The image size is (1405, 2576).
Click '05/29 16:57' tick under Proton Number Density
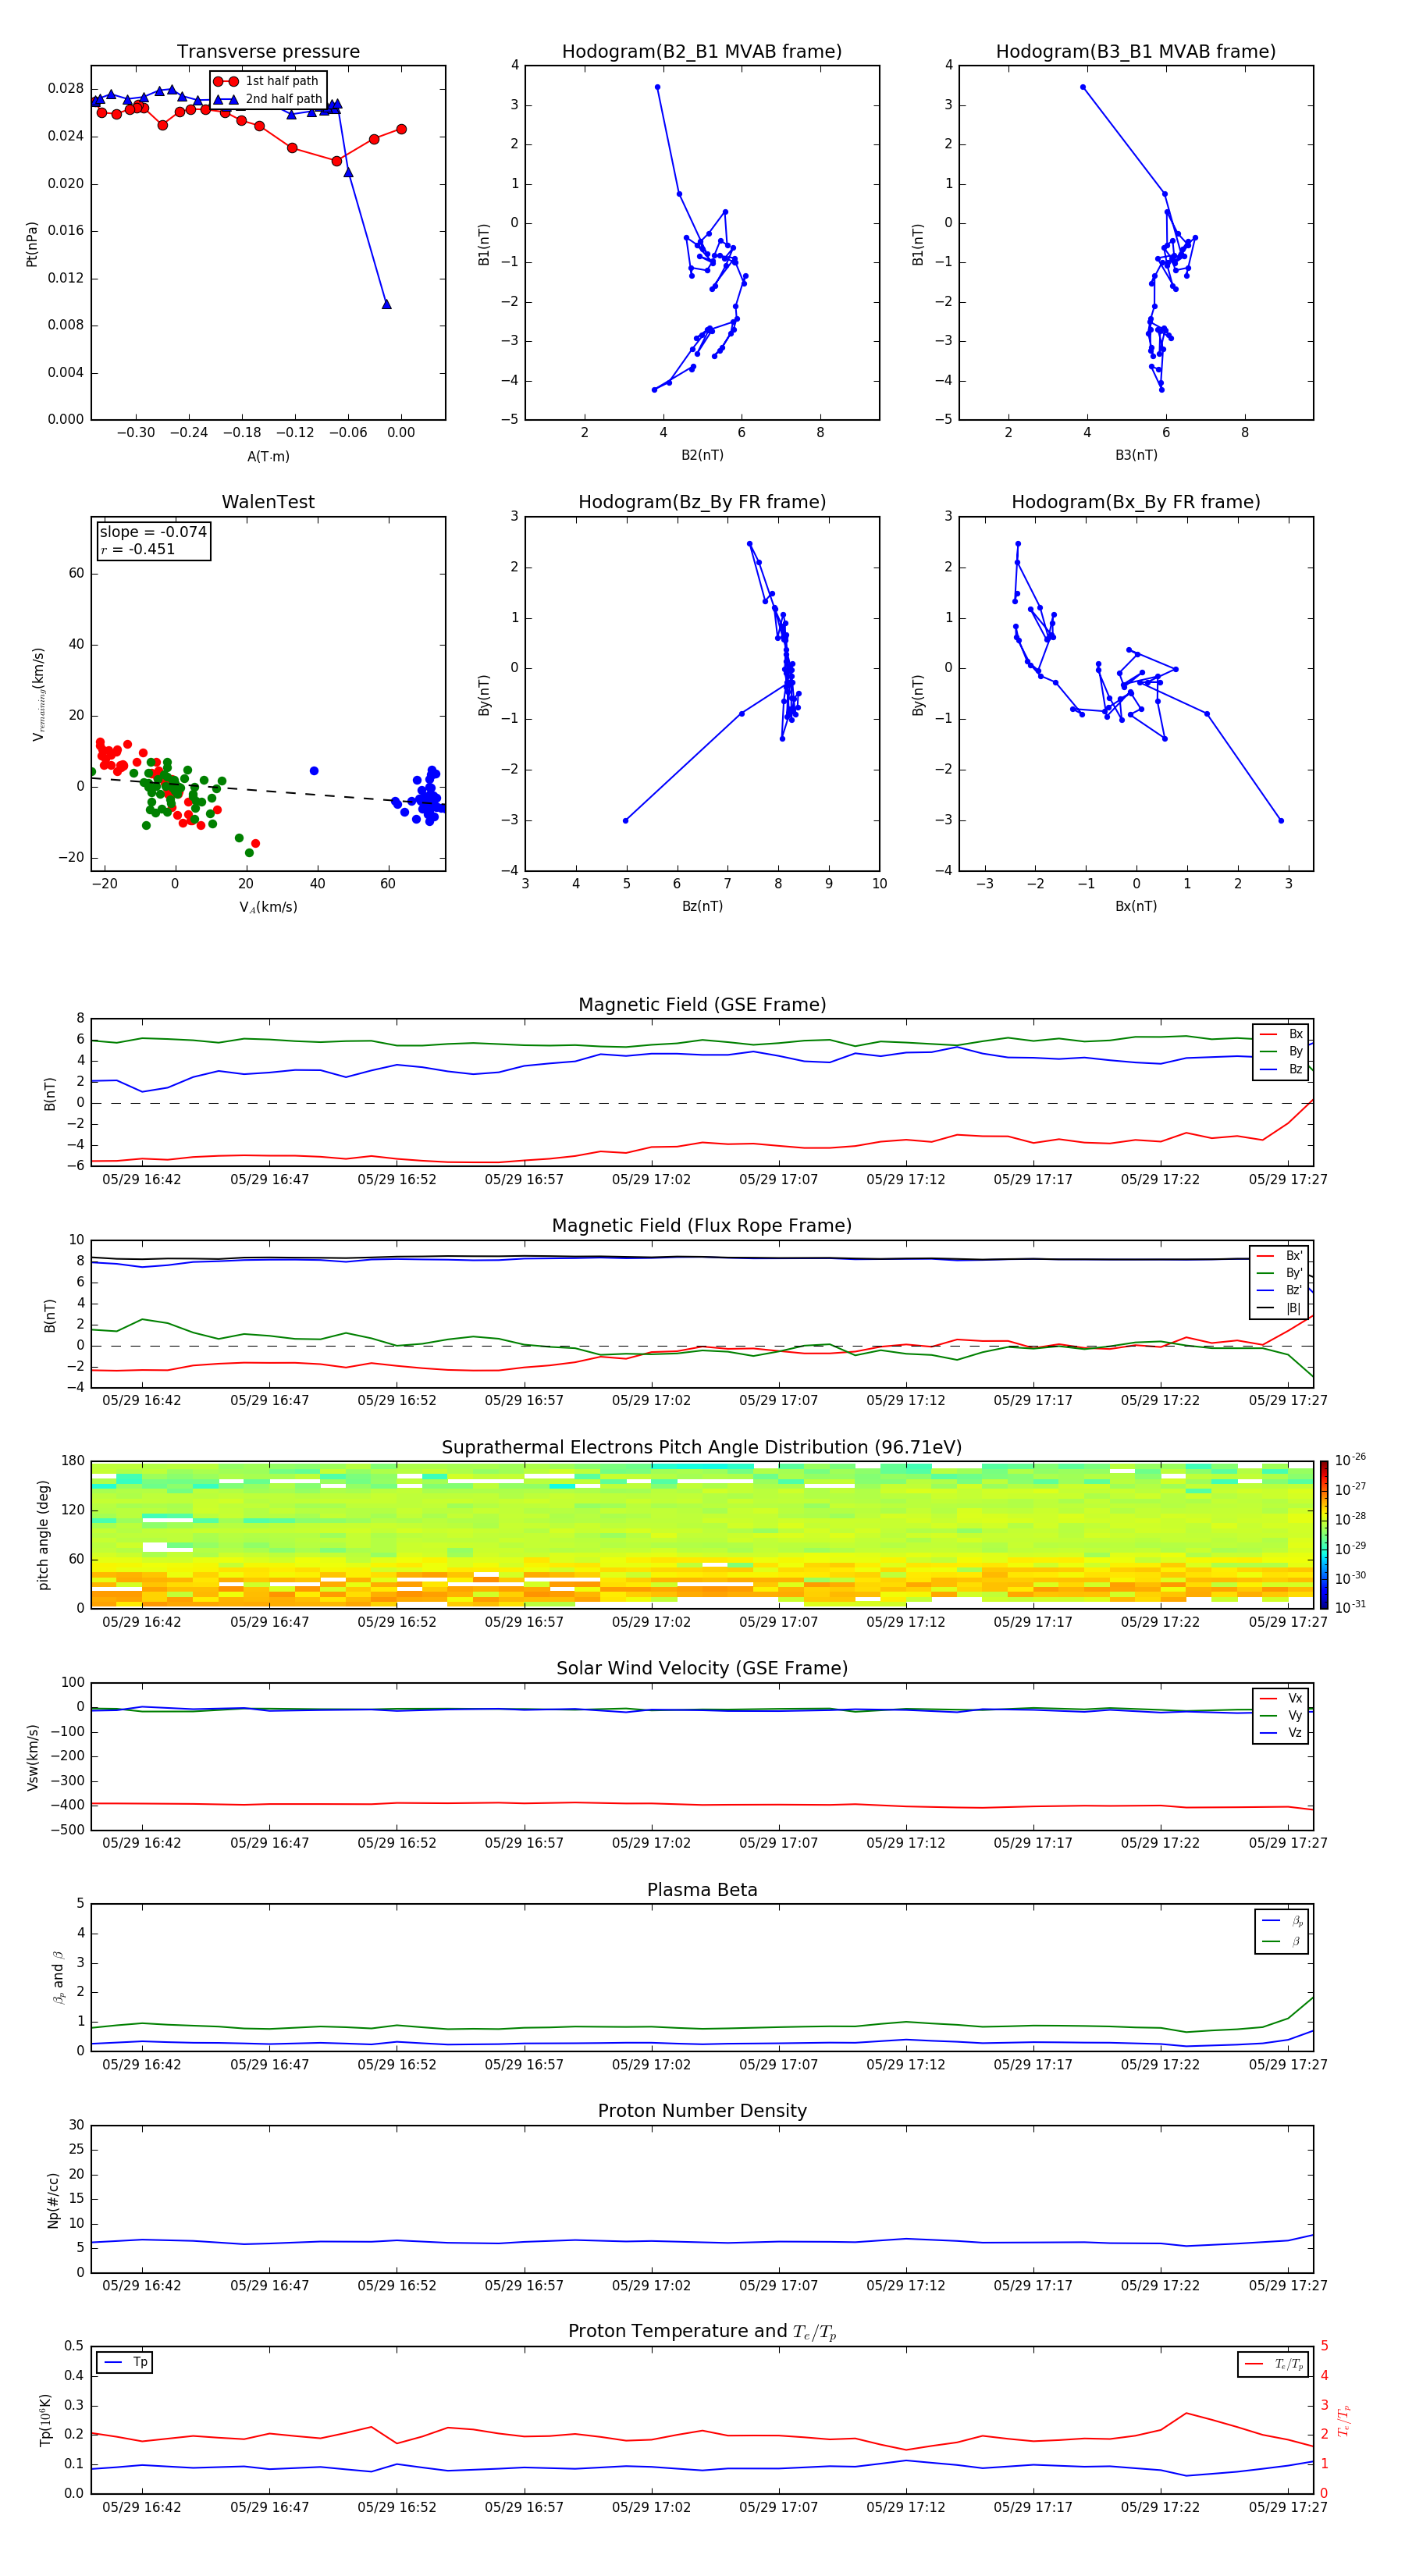(x=524, y=2285)
